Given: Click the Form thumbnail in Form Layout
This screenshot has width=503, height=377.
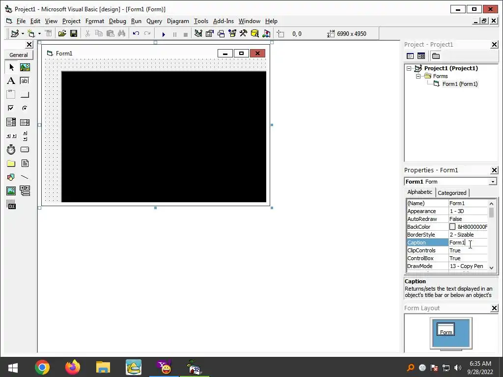Looking at the screenshot, I should pyautogui.click(x=446, y=329).
